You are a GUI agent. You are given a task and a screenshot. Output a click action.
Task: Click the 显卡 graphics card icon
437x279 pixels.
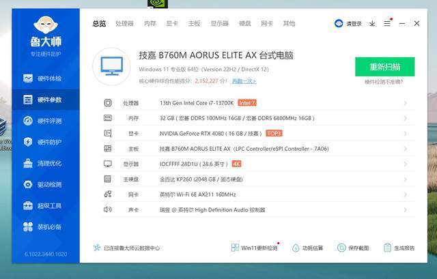pyautogui.click(x=108, y=134)
